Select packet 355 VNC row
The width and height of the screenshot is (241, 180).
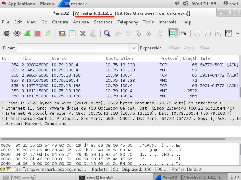point(120,70)
